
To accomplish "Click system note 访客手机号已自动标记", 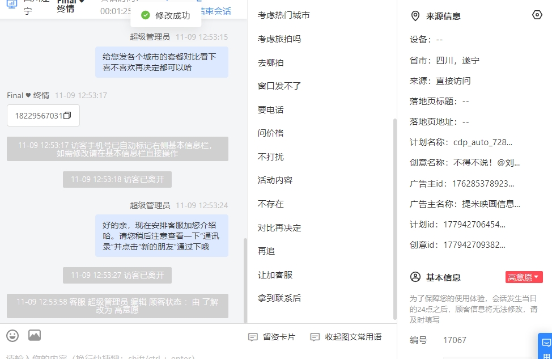I will [117, 149].
